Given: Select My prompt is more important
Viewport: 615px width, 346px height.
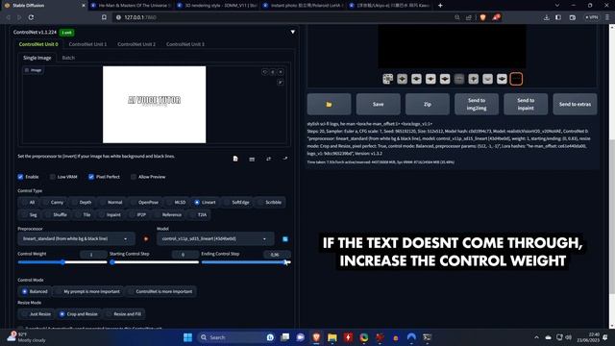Looking at the screenshot, I should pos(87,291).
